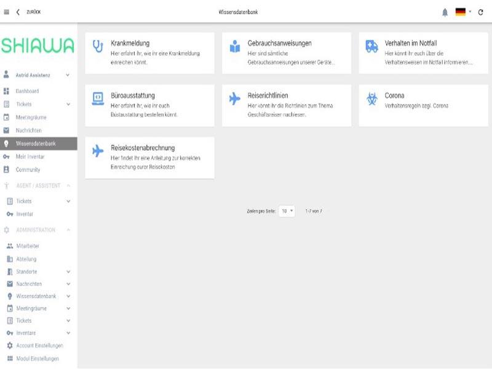Expand the user Tickets submenu chevron
This screenshot has height=369, width=492.
[68, 104]
